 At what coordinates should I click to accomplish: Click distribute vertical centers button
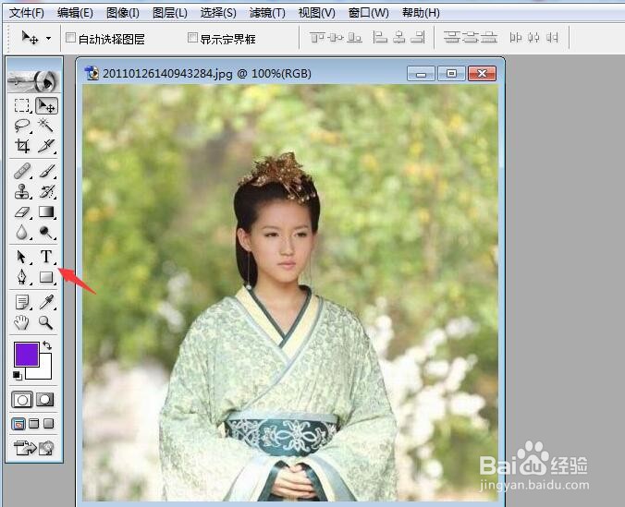(471, 38)
